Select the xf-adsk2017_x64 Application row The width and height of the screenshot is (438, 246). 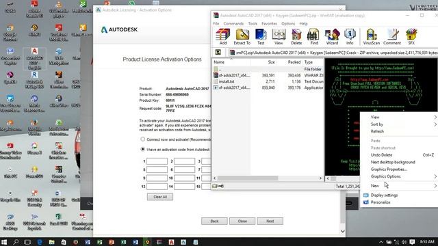coord(268,87)
